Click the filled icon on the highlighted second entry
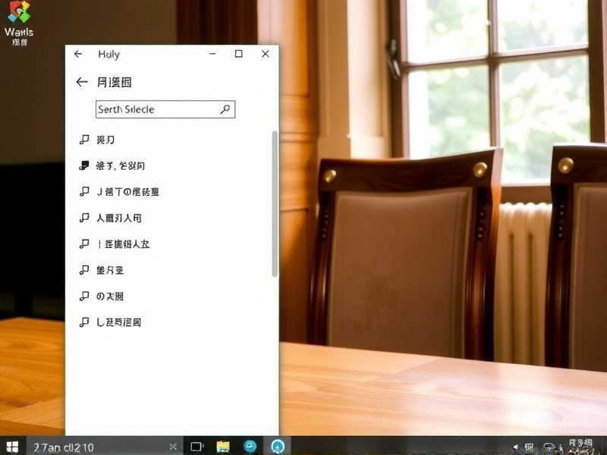The width and height of the screenshot is (607, 455). click(83, 165)
